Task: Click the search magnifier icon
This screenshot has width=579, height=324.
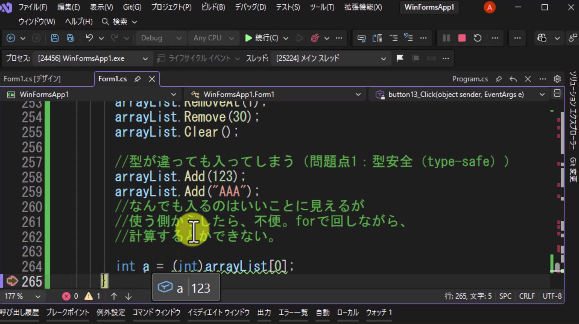Action: coord(105,22)
